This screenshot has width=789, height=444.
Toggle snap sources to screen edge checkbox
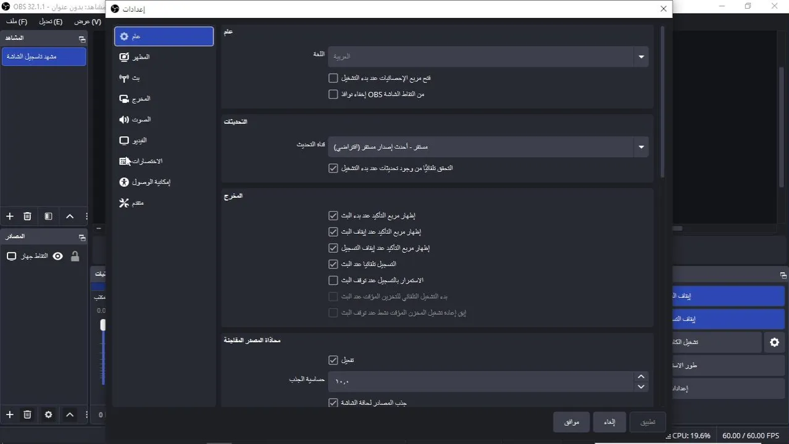tap(333, 403)
